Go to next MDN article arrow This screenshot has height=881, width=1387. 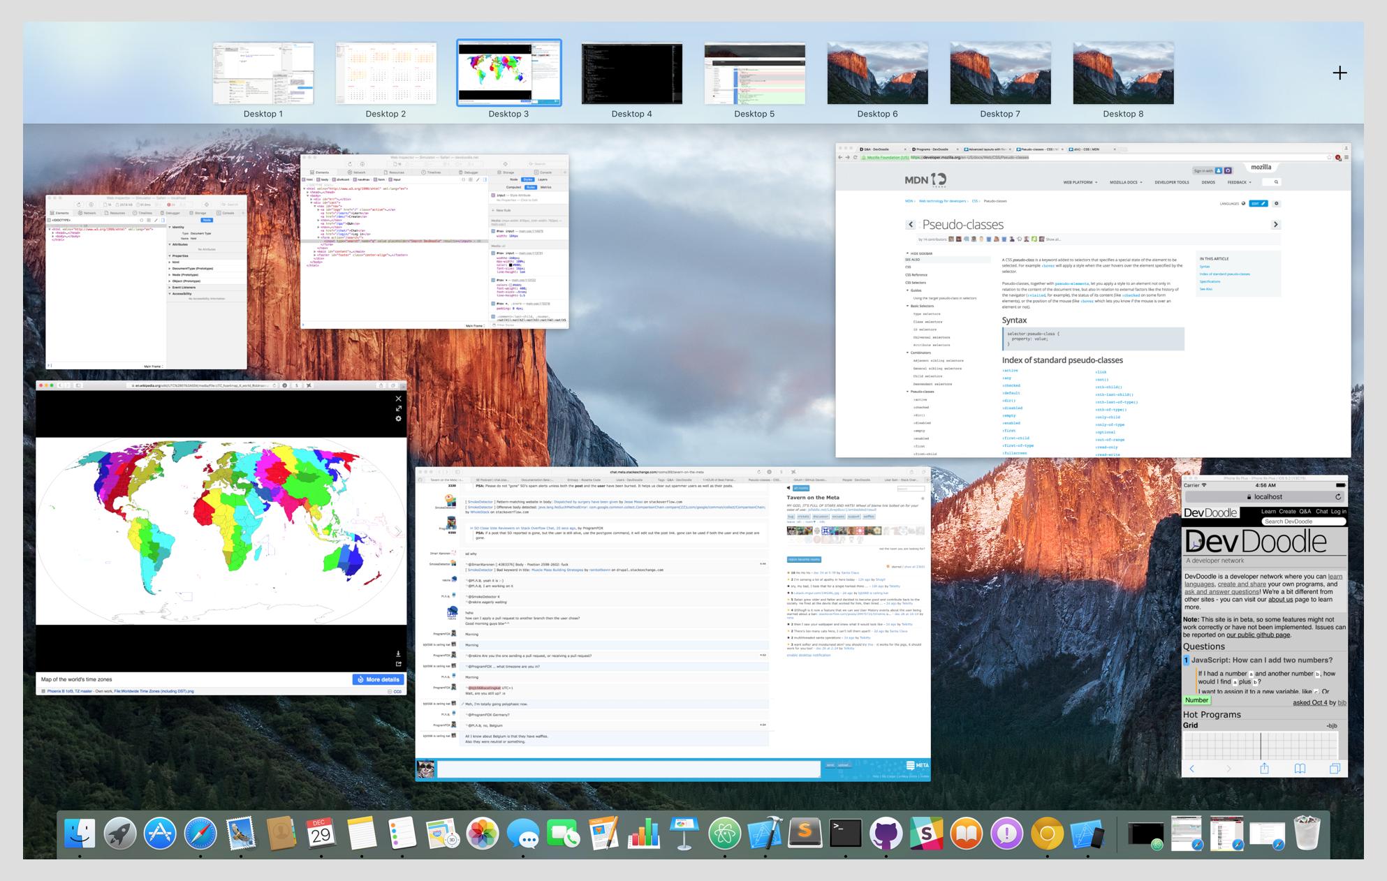pyautogui.click(x=1275, y=224)
